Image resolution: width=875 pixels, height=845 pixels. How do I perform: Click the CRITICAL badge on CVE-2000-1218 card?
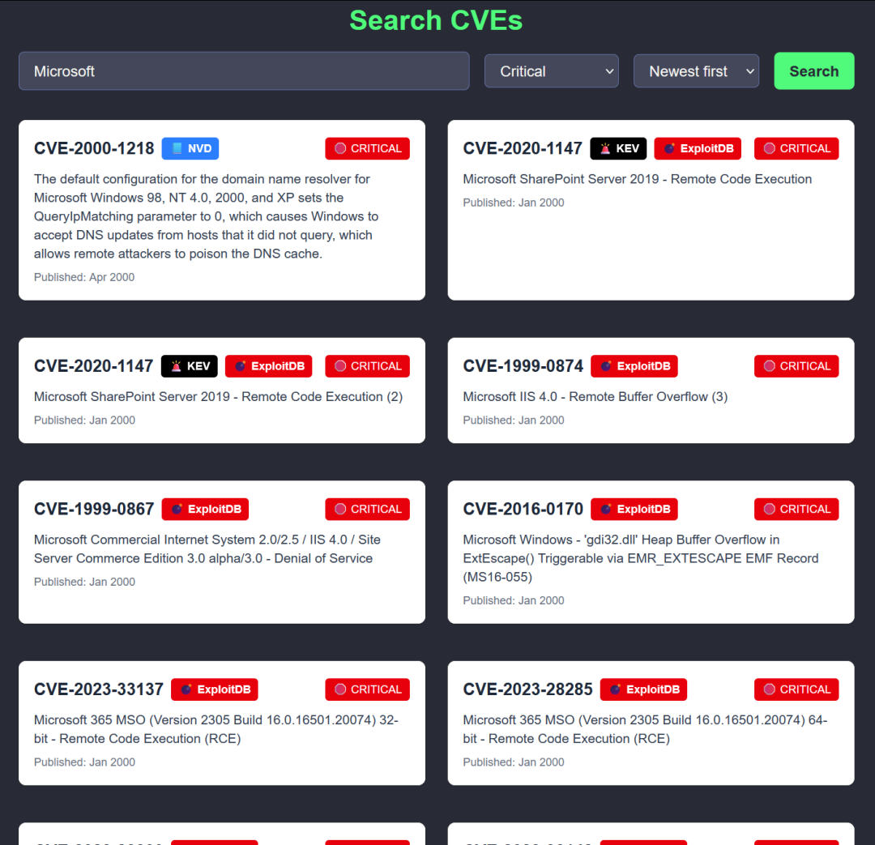tap(367, 148)
